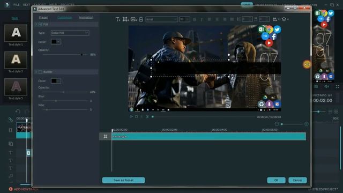Click the line spacing value field
This screenshot has height=193, width=343.
247,19
